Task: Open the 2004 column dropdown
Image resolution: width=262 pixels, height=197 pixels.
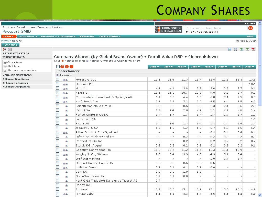Action: pos(195,67)
